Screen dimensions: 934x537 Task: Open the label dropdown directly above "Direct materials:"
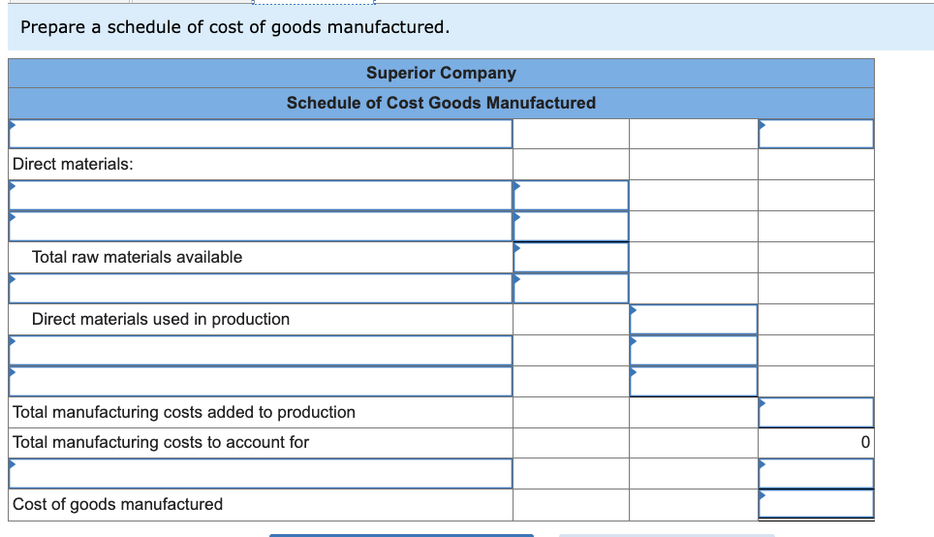point(261,134)
